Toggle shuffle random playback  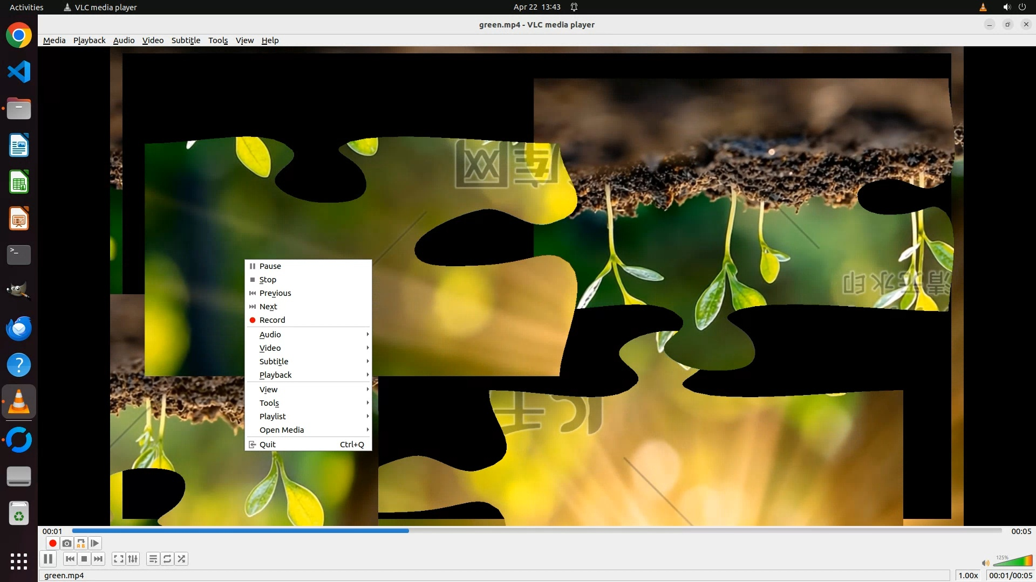(x=181, y=559)
